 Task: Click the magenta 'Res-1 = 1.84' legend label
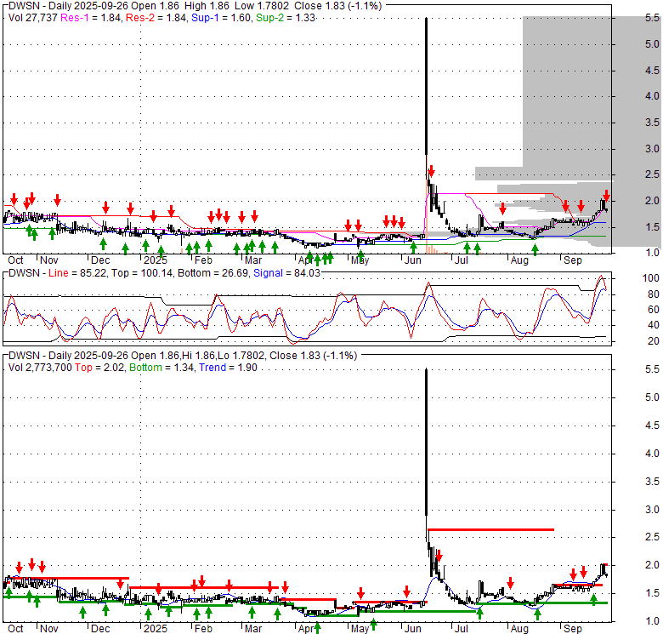(x=90, y=18)
